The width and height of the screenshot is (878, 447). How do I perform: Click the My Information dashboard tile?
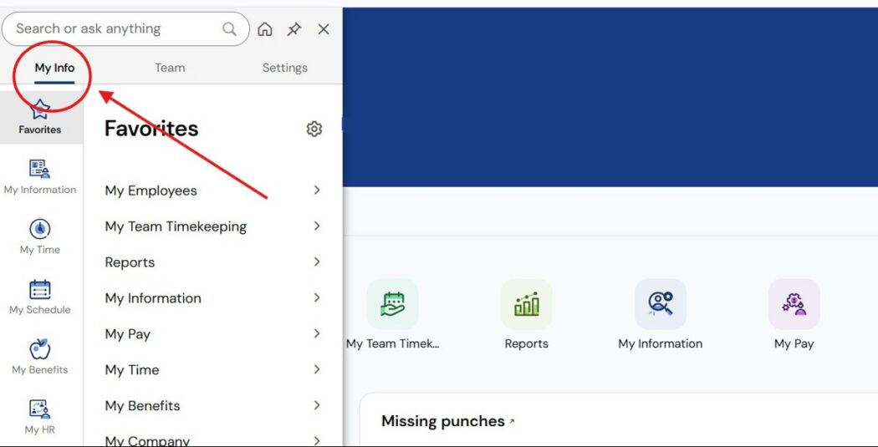coord(660,305)
